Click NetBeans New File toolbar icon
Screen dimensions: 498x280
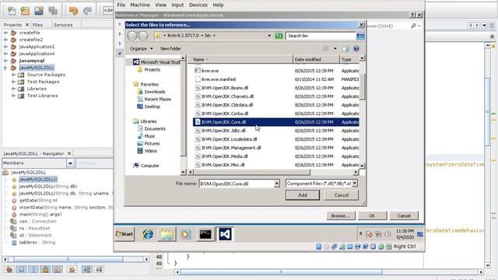(x=12, y=11)
